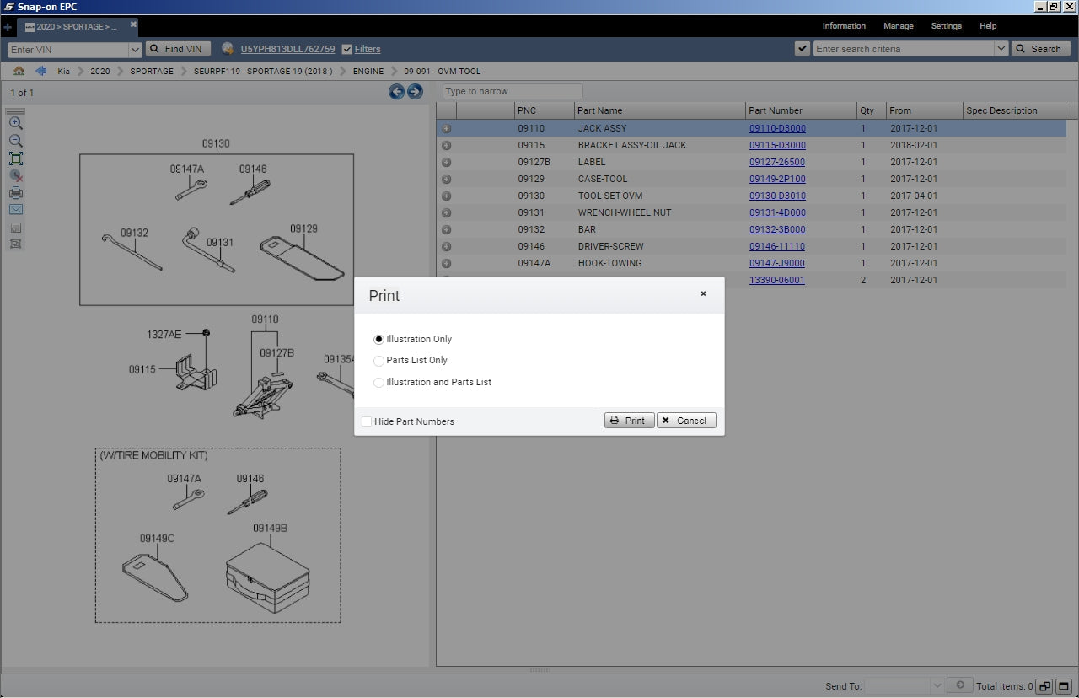Go to the home icon in breadcrumb

click(x=19, y=71)
